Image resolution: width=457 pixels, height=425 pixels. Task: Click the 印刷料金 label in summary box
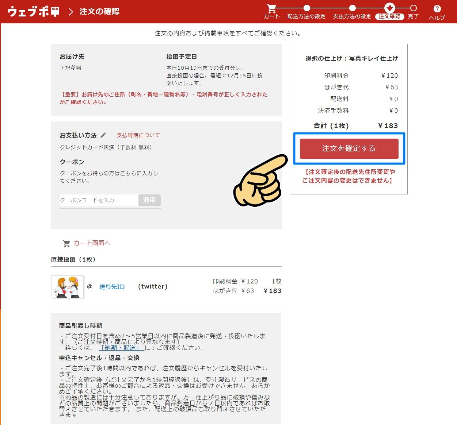click(336, 76)
